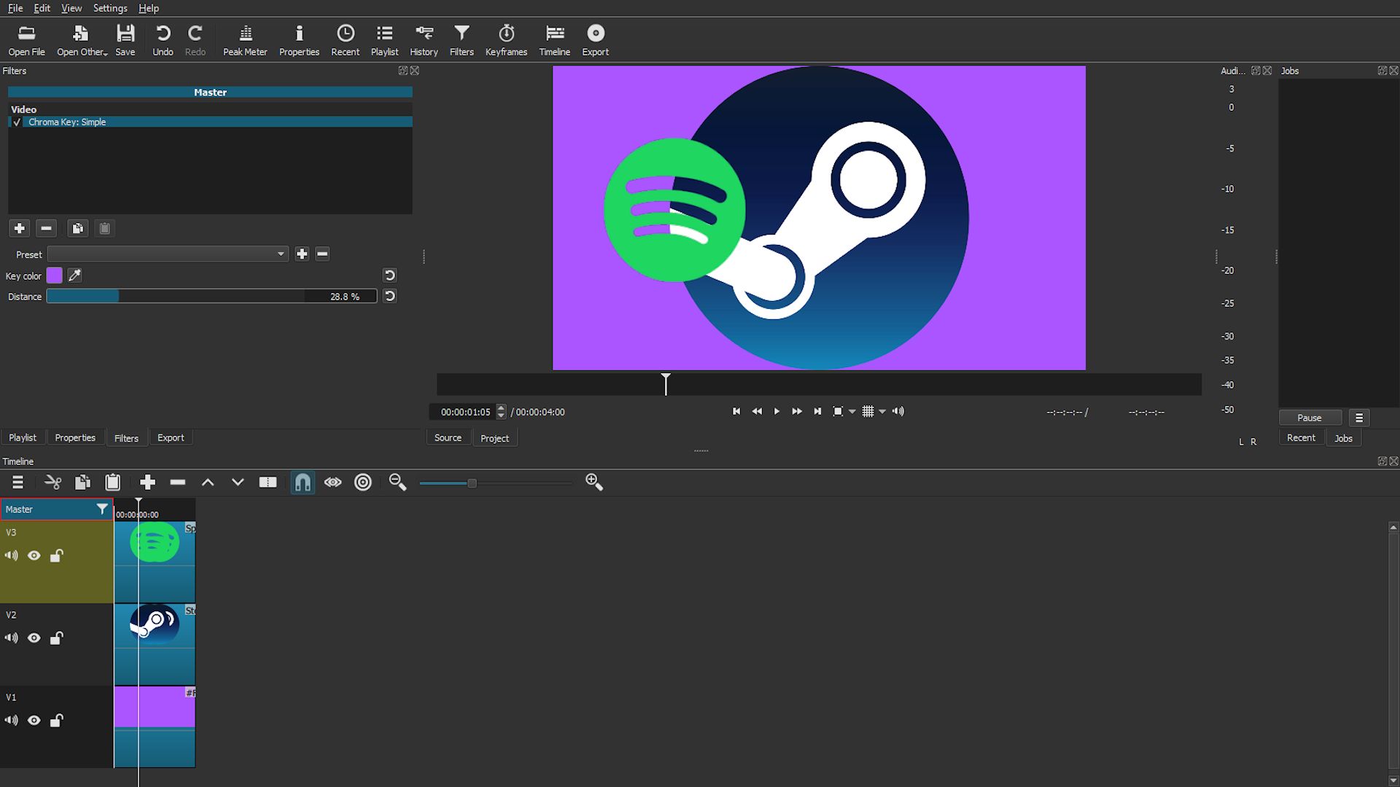This screenshot has height=787, width=1400.
Task: Click the Export button
Action: (x=596, y=39)
